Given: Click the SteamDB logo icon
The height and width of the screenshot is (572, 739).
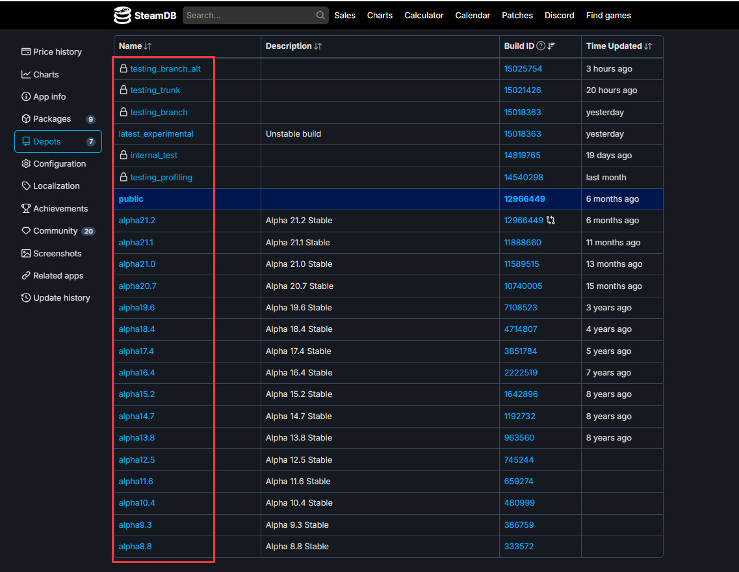Looking at the screenshot, I should (x=123, y=16).
